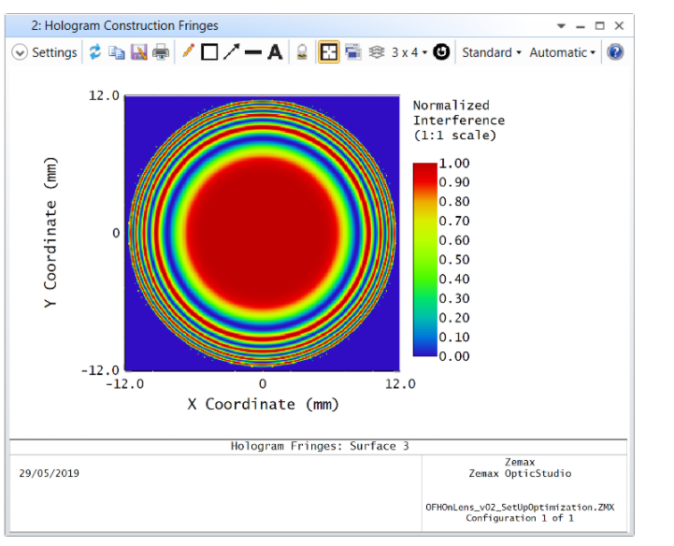The image size is (674, 546).
Task: Select the arrow drawing tool
Action: click(x=231, y=52)
